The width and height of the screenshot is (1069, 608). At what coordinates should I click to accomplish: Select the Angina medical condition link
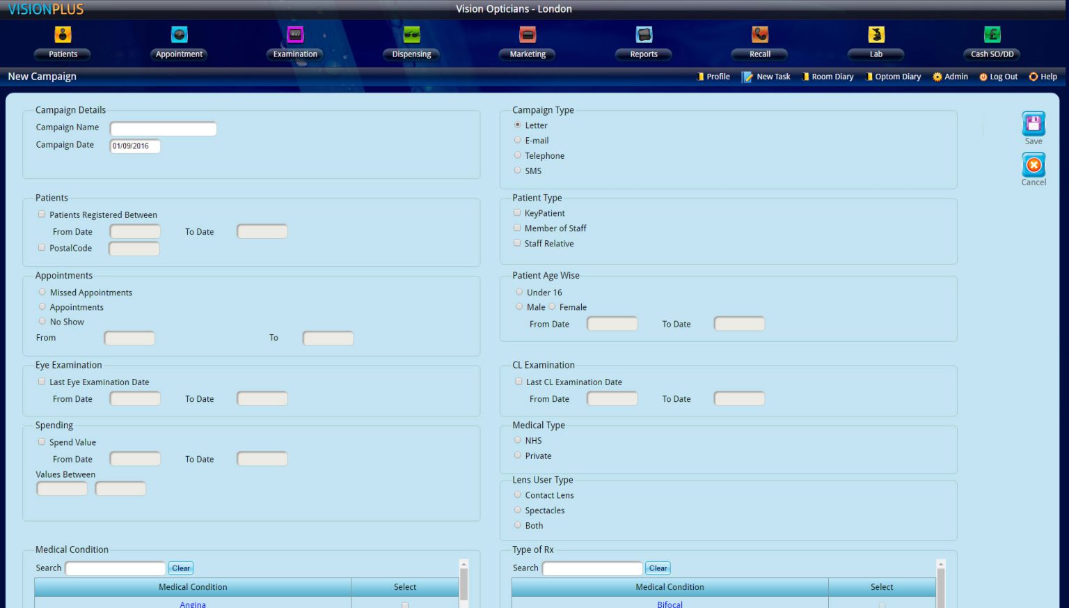click(x=193, y=604)
